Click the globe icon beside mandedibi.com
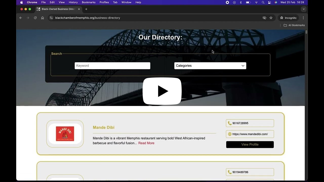The height and width of the screenshot is (182, 324). coord(230,134)
